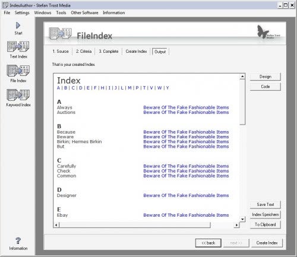Viewport: 297px width, 257px height.
Task: Click the word Check in index
Action: (64, 171)
